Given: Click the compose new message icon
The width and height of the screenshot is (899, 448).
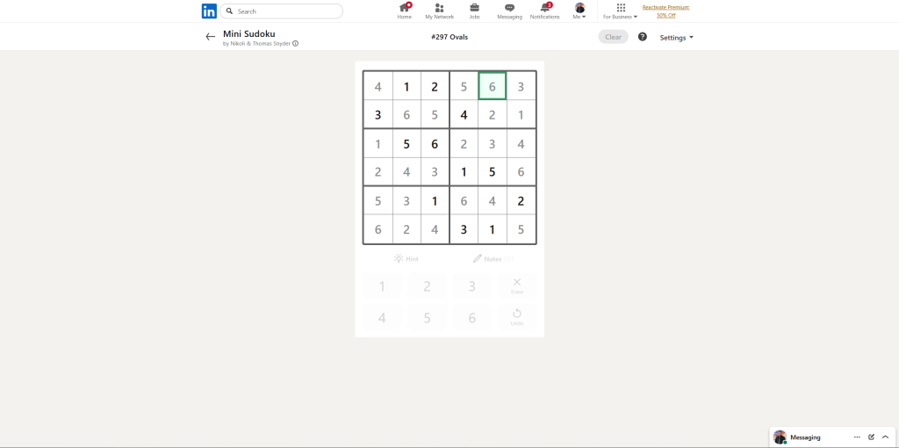Looking at the screenshot, I should tap(872, 437).
